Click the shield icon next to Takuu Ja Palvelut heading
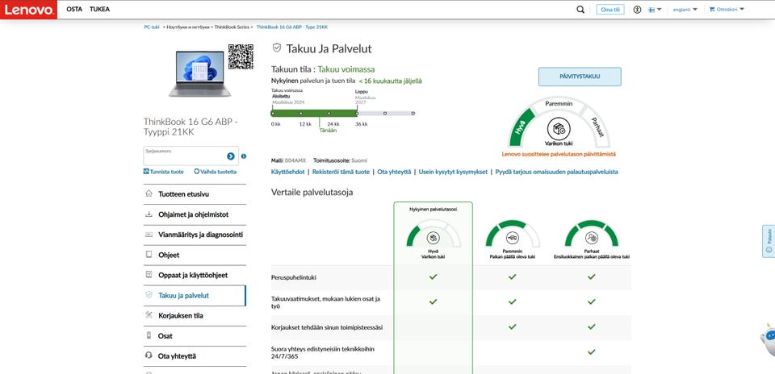Image resolution: width=775 pixels, height=374 pixels. coord(277,48)
